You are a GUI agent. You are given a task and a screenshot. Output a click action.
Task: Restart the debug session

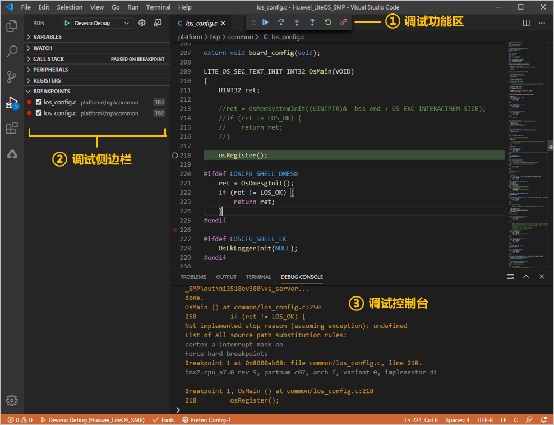click(328, 22)
